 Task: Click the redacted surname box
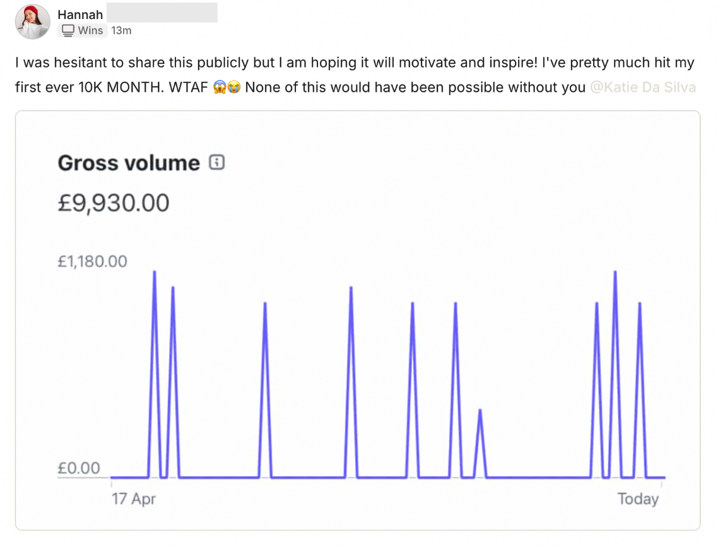(162, 13)
